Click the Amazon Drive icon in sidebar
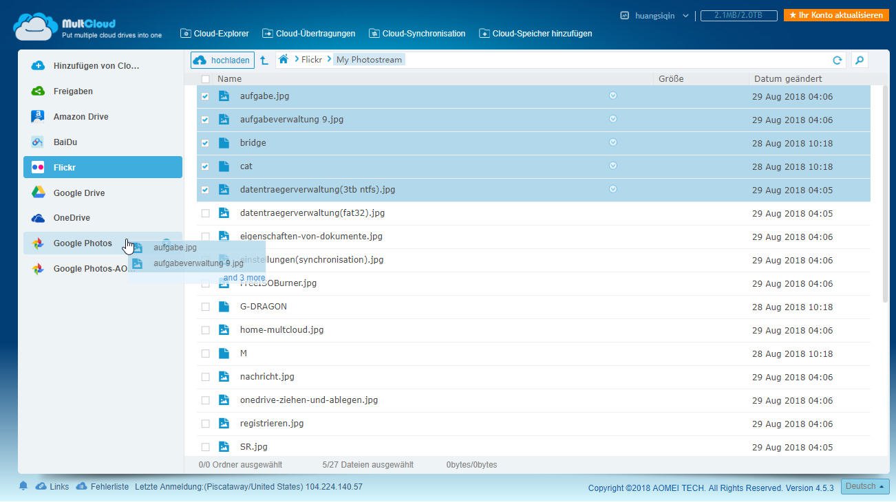Viewport: 896px width, 502px height. click(x=39, y=117)
